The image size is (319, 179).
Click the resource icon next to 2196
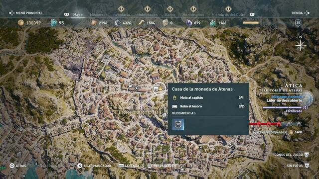point(94,23)
